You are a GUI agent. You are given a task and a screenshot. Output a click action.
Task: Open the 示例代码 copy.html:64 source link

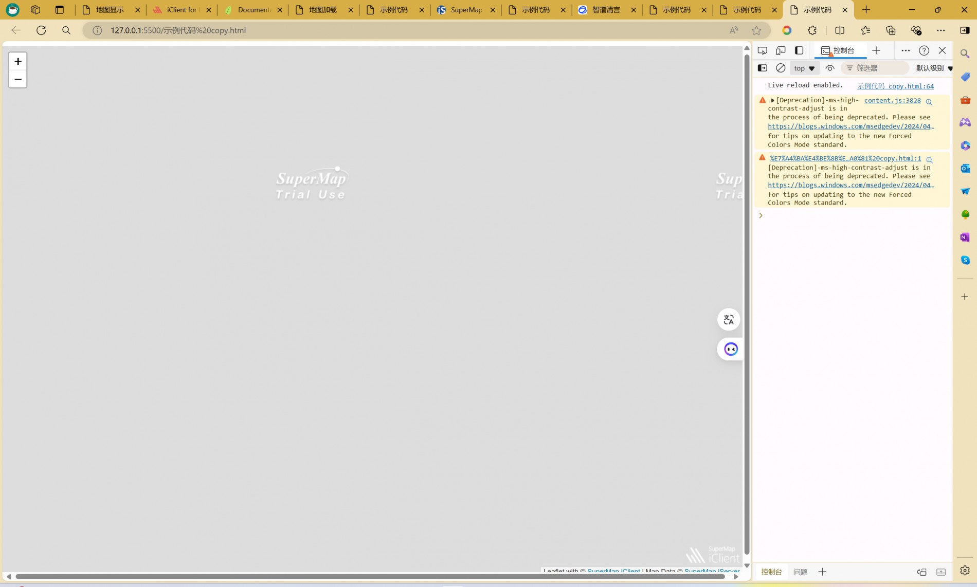895,86
